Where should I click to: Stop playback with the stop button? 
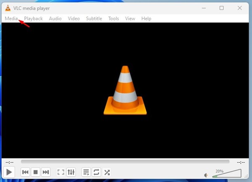[36, 172]
